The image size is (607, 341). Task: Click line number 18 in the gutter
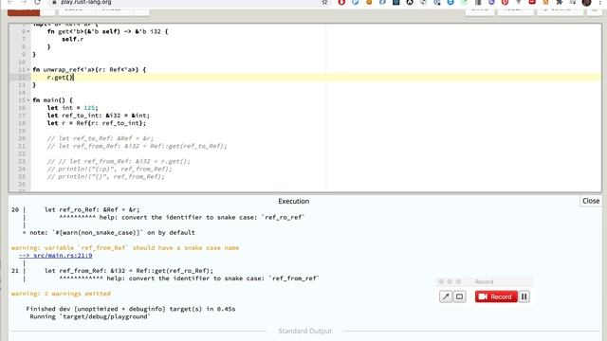tap(21, 123)
